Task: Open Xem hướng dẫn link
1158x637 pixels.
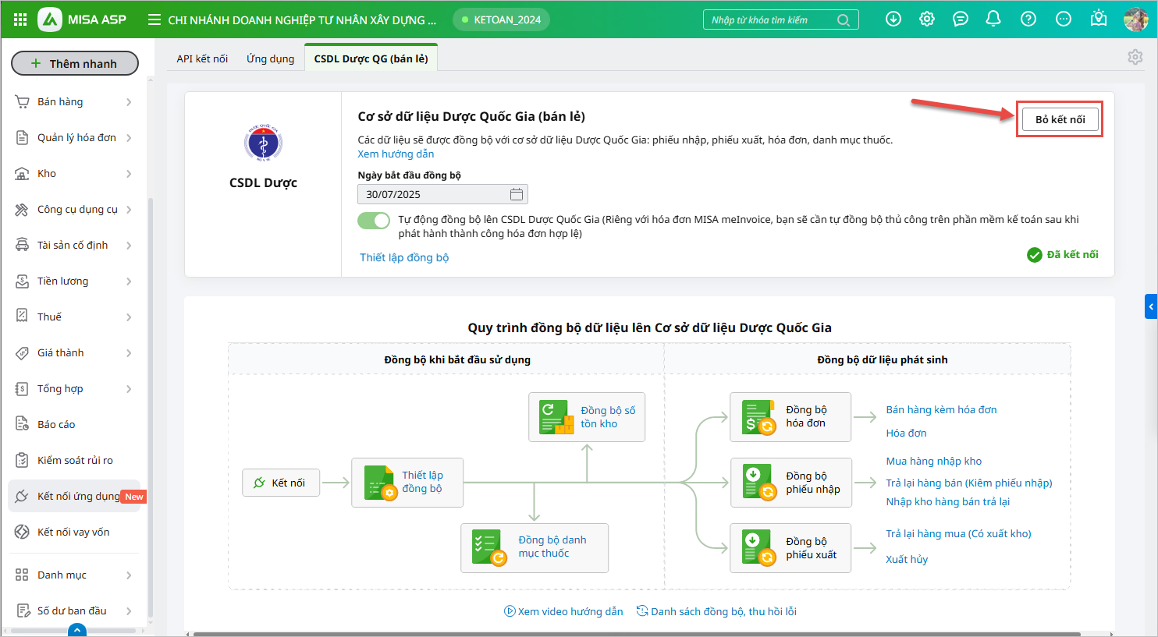Action: coord(396,154)
